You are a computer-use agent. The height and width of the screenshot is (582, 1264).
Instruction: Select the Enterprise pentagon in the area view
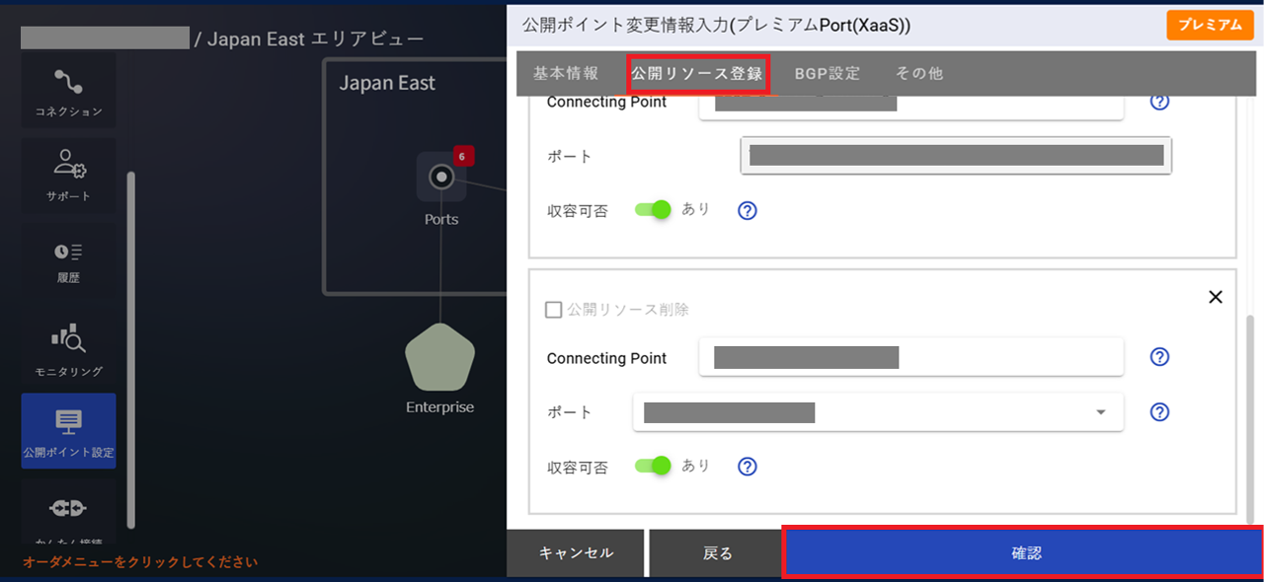point(438,358)
